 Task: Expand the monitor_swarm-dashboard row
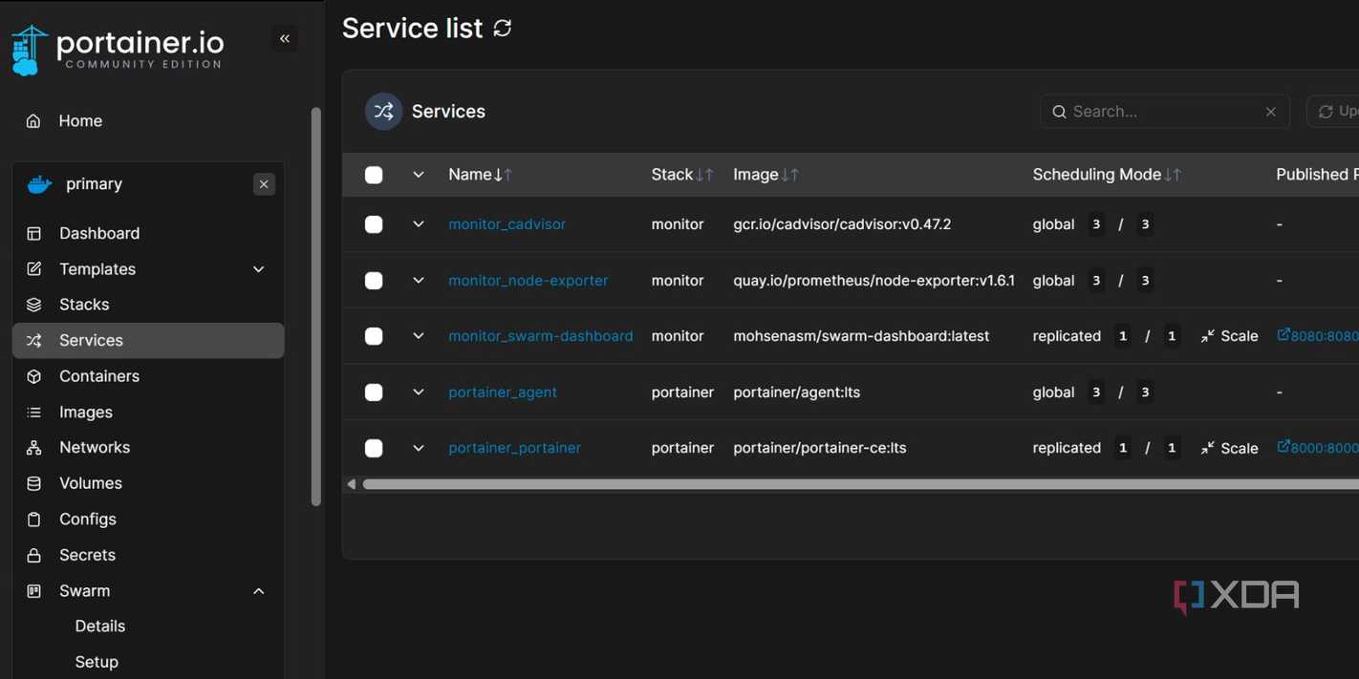coord(418,336)
